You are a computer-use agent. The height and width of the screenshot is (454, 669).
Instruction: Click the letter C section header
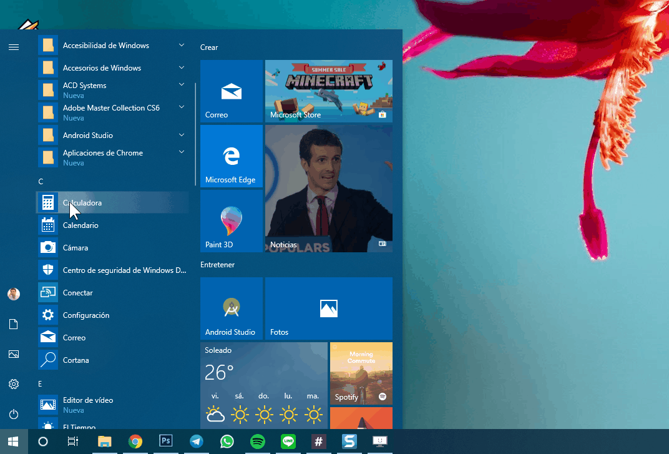coord(41,182)
